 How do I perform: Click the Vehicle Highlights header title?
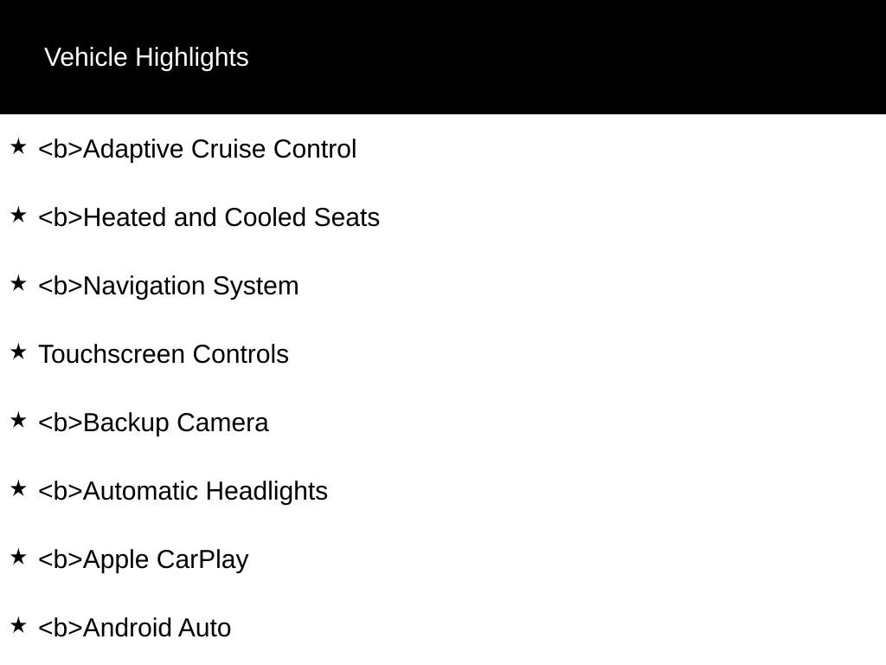(x=146, y=57)
